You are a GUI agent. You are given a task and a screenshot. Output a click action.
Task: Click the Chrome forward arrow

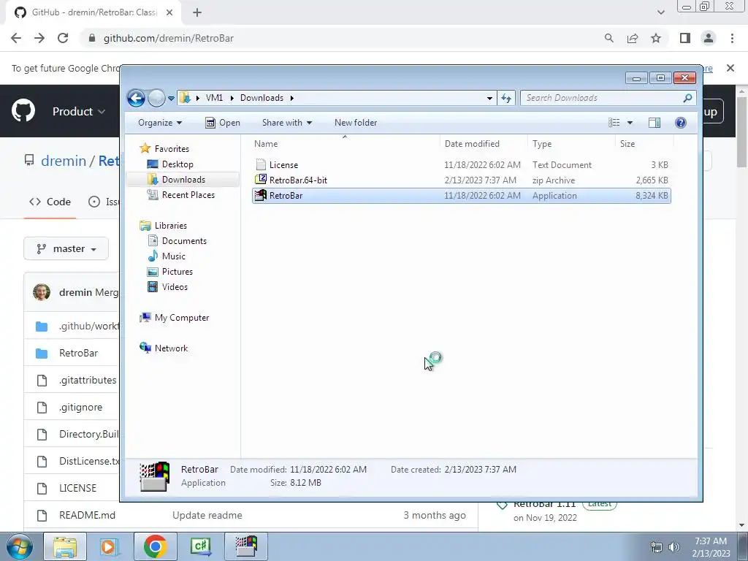pos(39,38)
